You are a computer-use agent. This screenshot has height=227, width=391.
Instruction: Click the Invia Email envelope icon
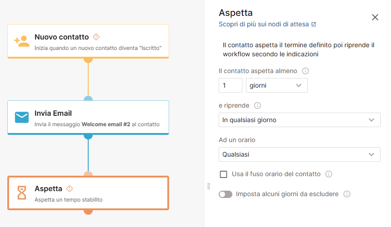tap(22, 117)
